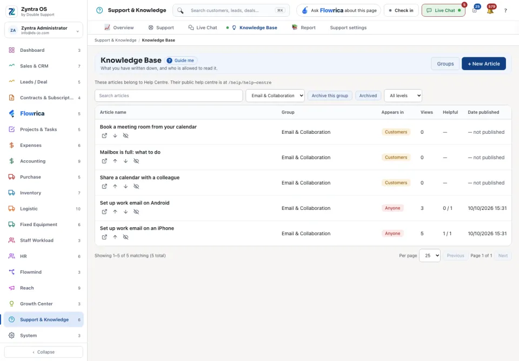Move 'Set up work email on Android' down
Viewport: 519px width, 361px height.
125,212
